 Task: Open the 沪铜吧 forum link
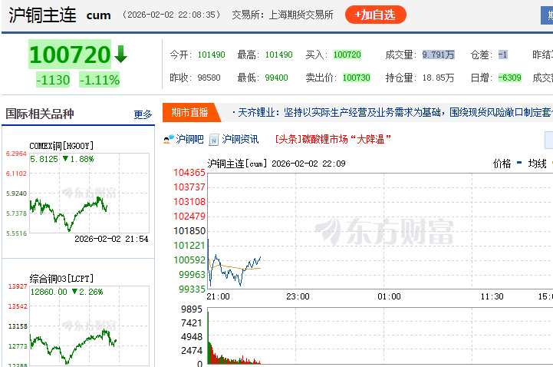pyautogui.click(x=189, y=140)
